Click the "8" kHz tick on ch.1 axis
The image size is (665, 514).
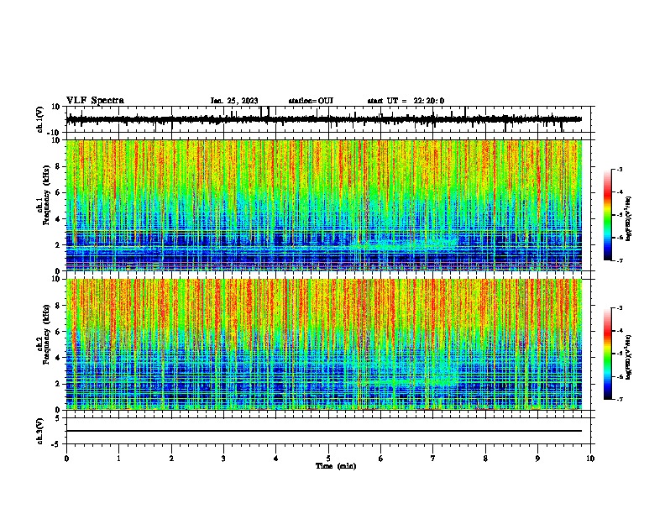(58, 166)
